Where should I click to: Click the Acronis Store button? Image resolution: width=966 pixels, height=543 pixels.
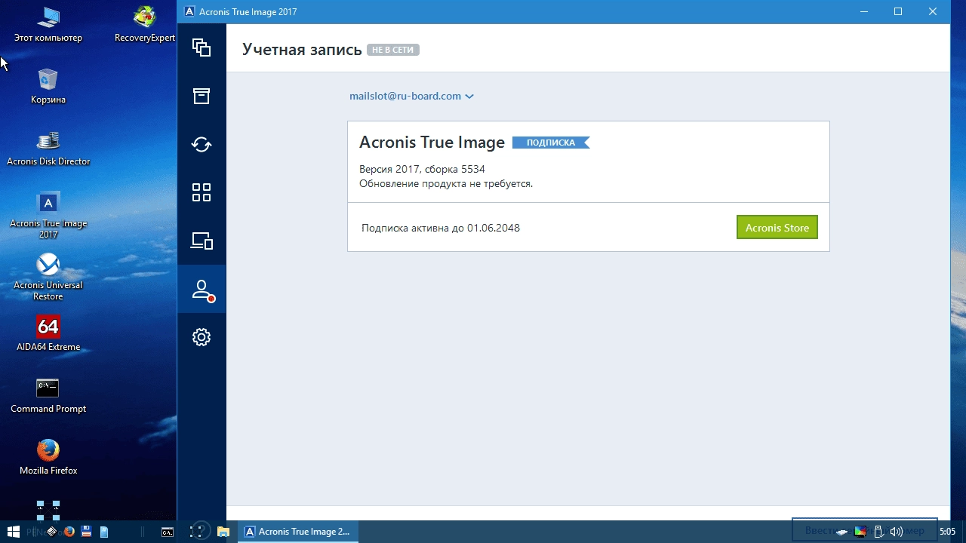tap(777, 227)
